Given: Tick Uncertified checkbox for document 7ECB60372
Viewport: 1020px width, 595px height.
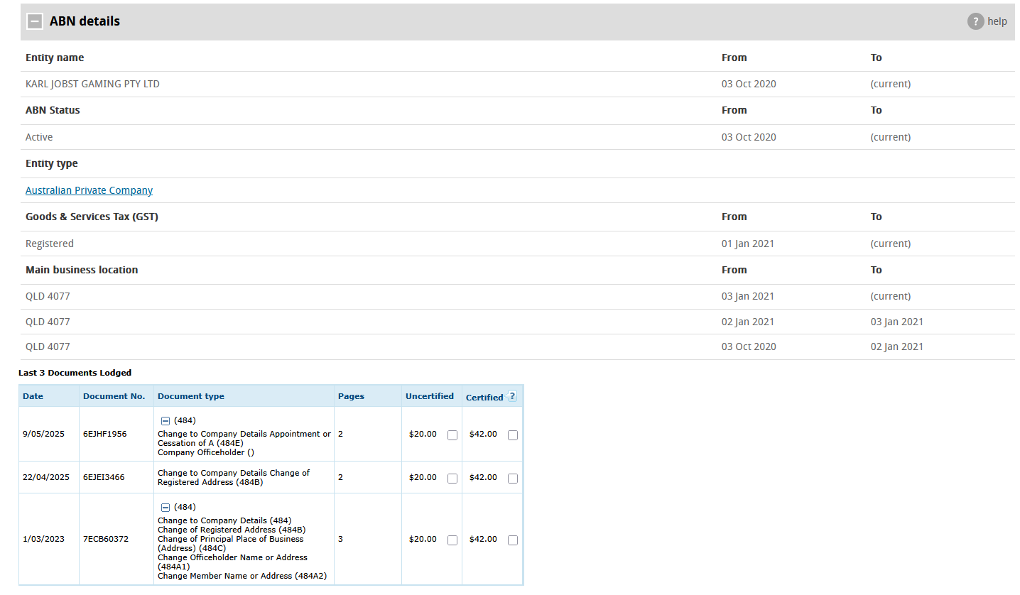Looking at the screenshot, I should click(452, 540).
